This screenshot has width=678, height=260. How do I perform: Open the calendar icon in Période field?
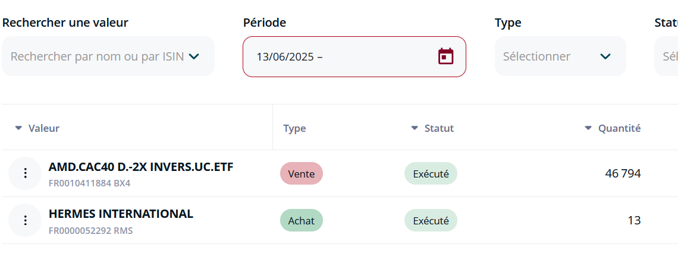[446, 56]
